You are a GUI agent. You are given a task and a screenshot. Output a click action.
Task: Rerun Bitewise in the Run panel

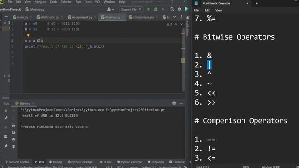point(6,111)
